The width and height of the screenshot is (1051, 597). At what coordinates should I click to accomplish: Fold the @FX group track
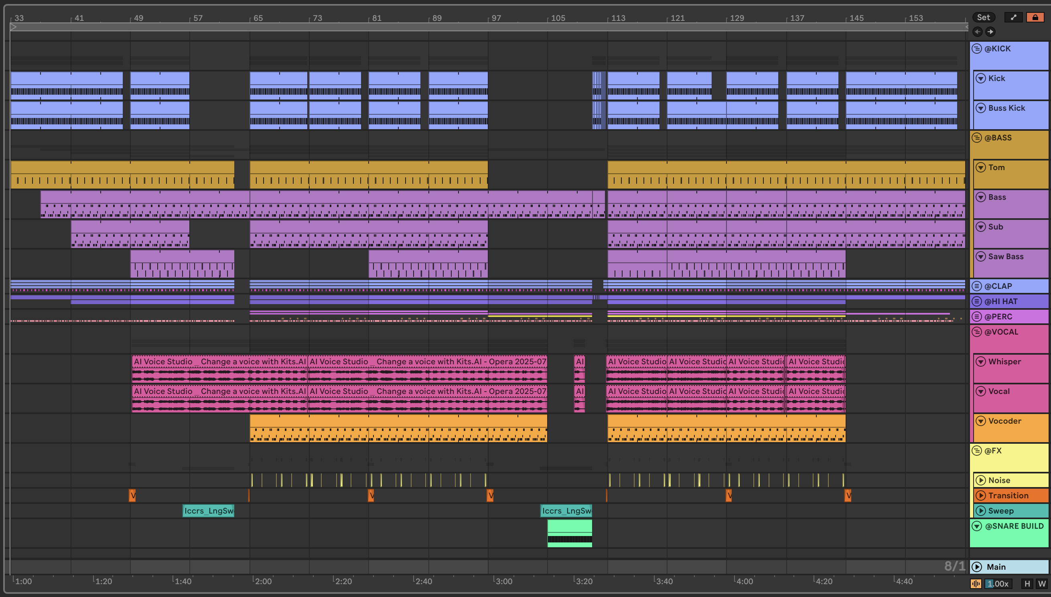pyautogui.click(x=977, y=451)
